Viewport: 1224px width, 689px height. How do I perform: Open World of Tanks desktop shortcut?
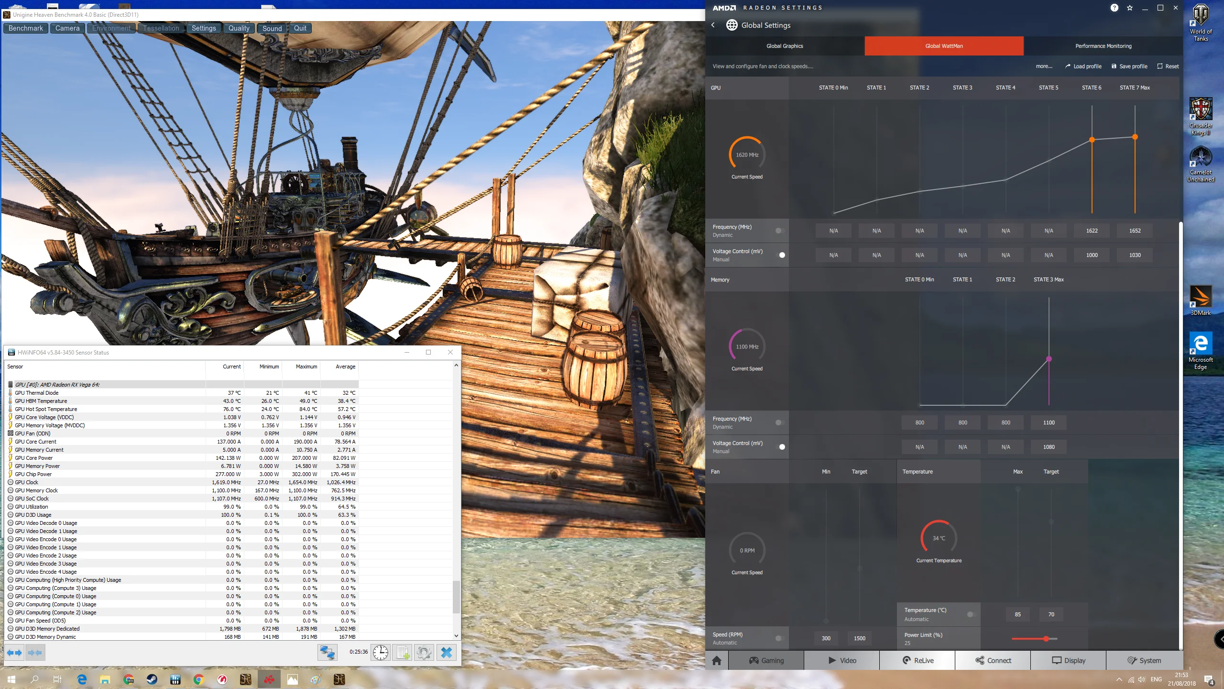[x=1201, y=22]
